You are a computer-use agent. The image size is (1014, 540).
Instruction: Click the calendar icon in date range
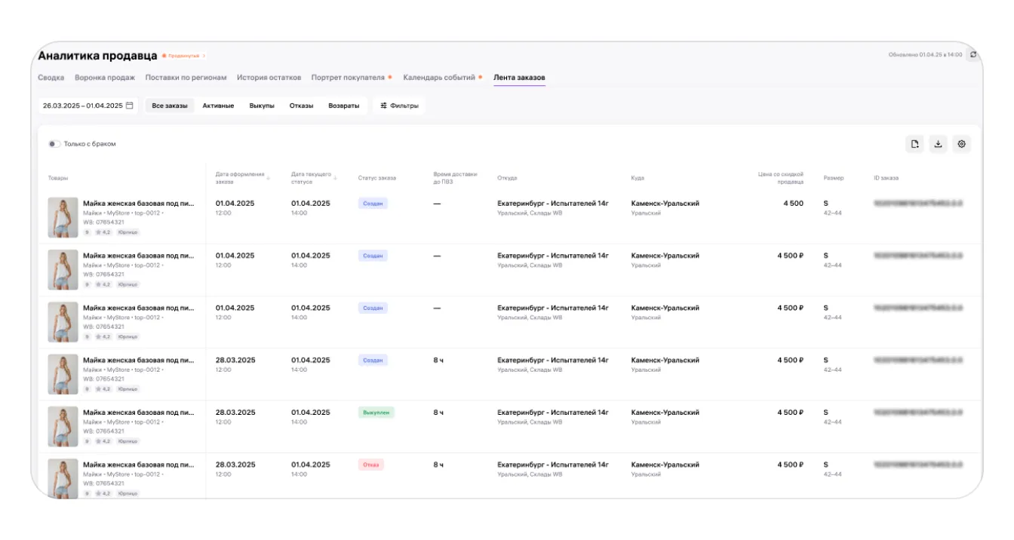130,106
